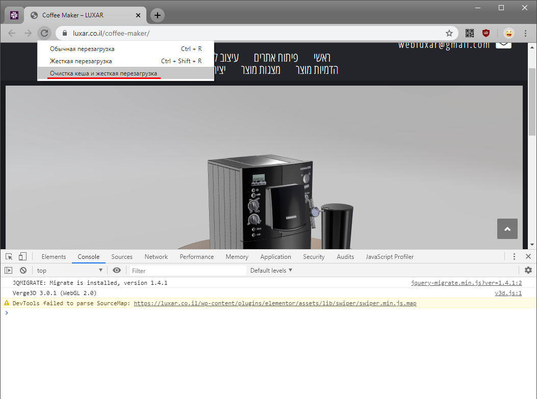537x399 pixels.
Task: Click the scrollbar up arrow
Action: click(532, 47)
